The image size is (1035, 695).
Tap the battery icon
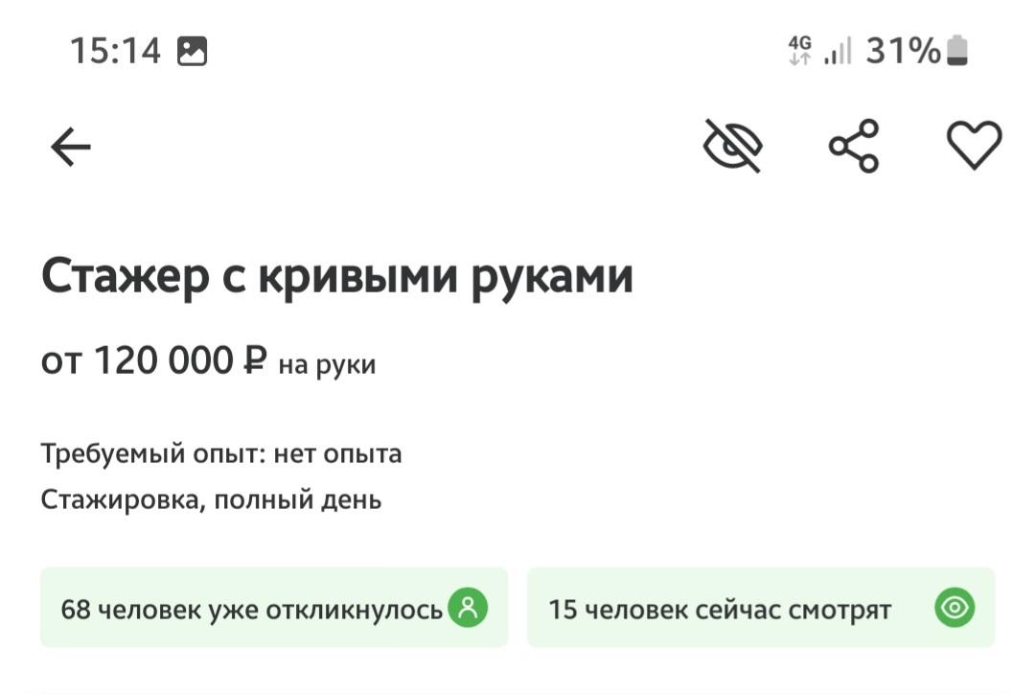pyautogui.click(x=957, y=51)
